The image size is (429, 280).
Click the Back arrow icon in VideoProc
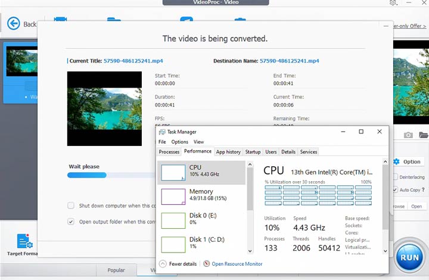(13, 23)
